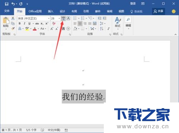This screenshot has width=179, height=133.
Task: Click the Share (共享) button
Action: [159, 12]
